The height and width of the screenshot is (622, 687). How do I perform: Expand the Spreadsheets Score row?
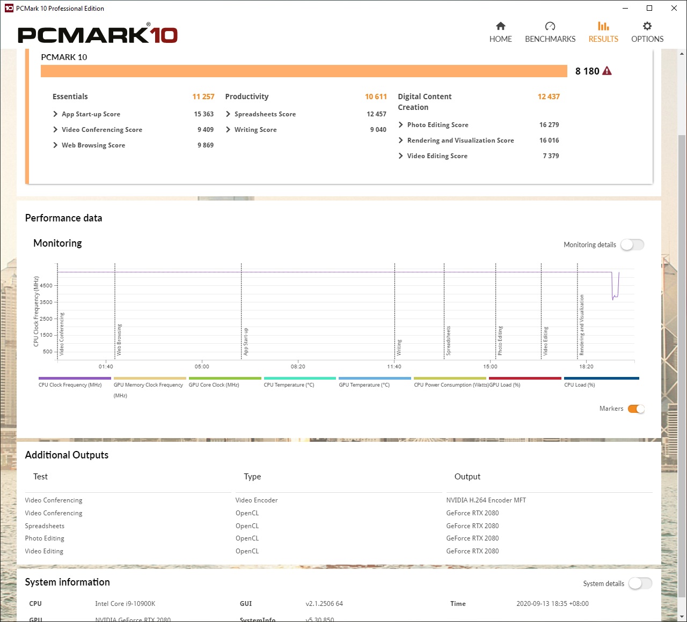click(x=229, y=114)
